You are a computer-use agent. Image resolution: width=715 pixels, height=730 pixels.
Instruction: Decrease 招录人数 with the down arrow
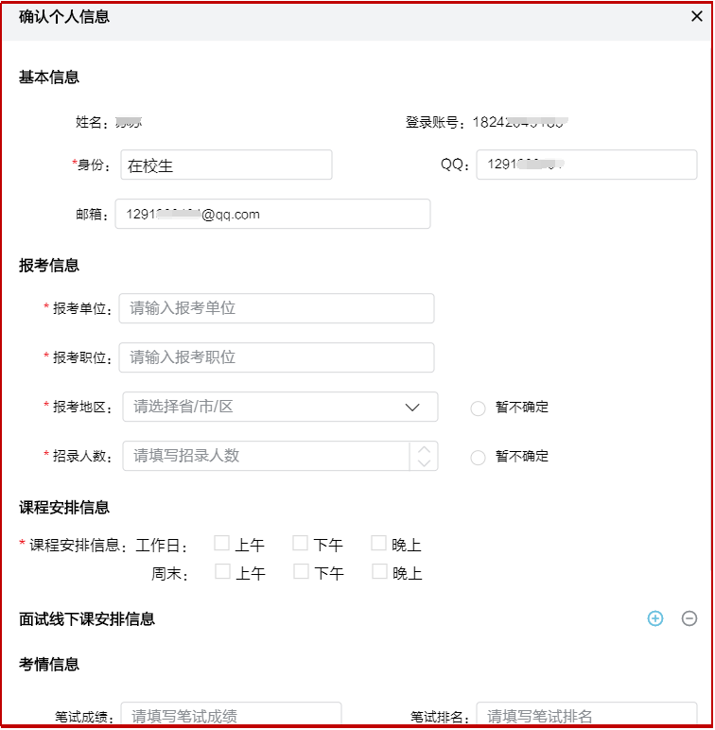(424, 462)
